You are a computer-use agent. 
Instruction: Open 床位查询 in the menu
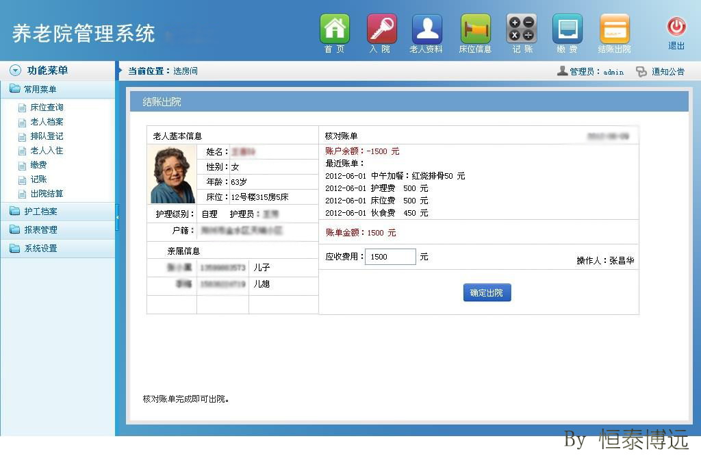click(47, 107)
